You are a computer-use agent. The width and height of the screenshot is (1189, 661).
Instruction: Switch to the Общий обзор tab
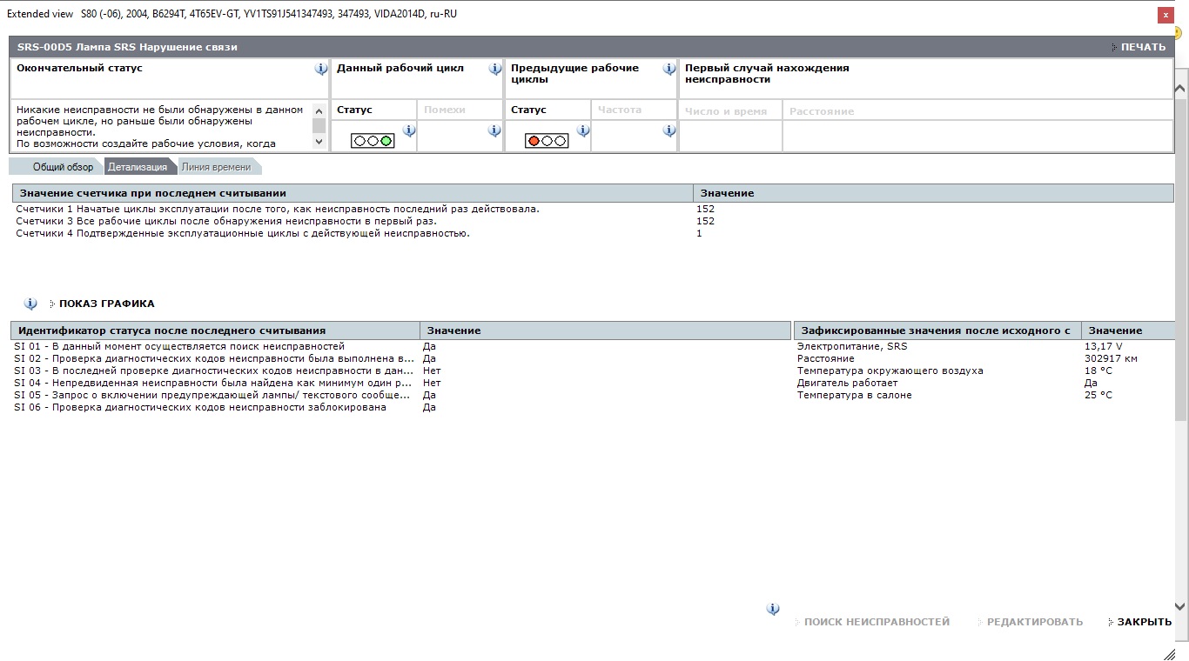click(63, 167)
